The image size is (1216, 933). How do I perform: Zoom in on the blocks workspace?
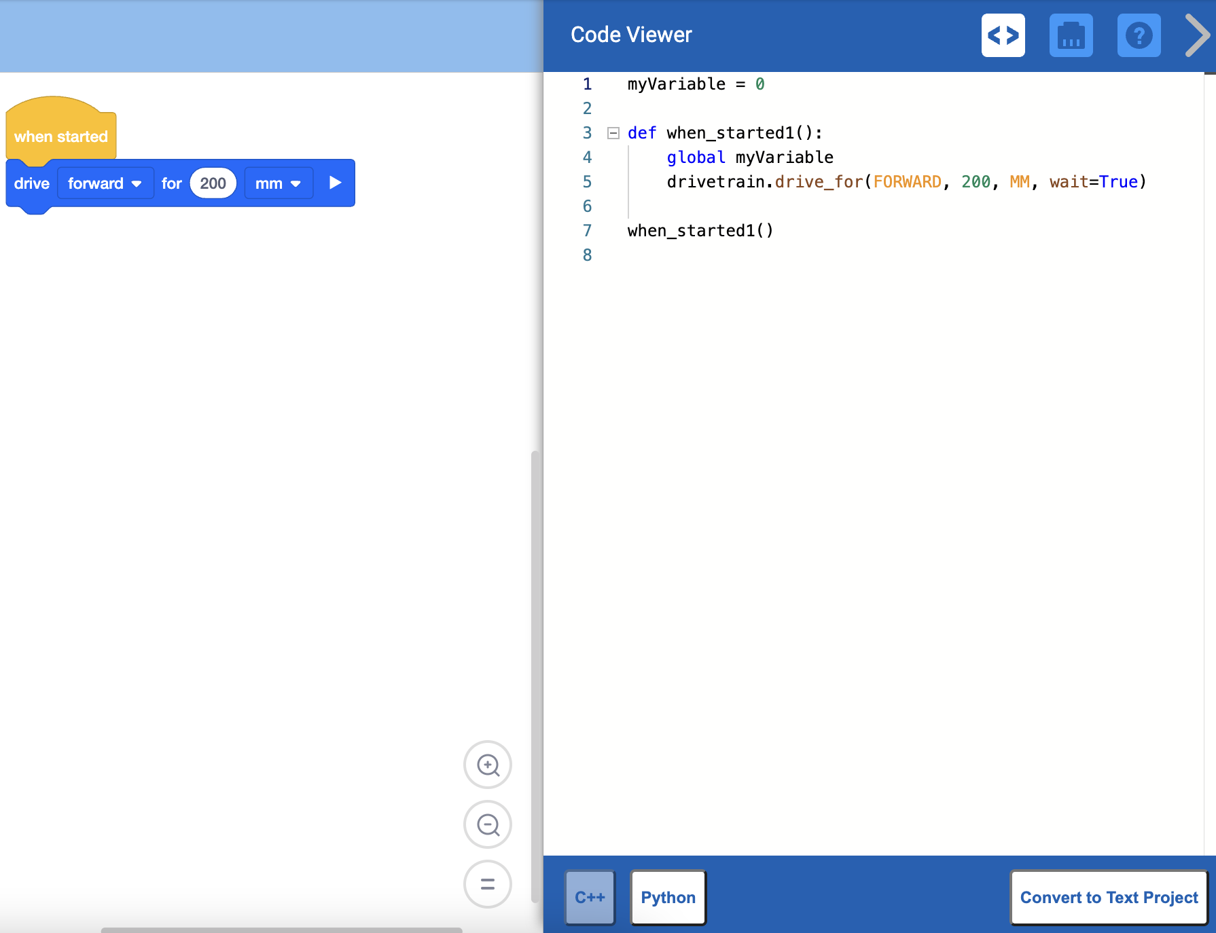tap(487, 765)
